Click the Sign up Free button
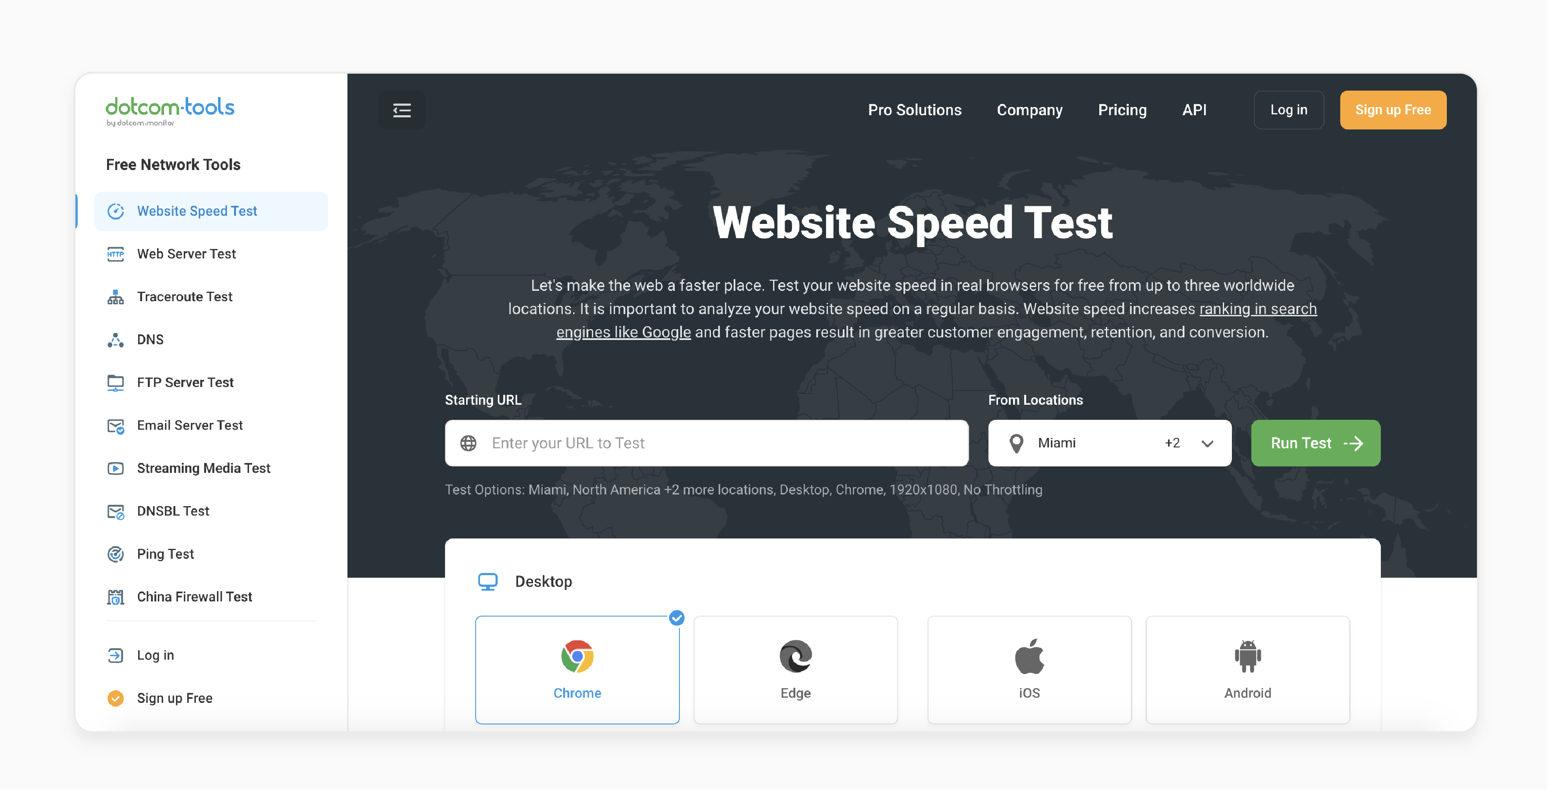 [1393, 110]
